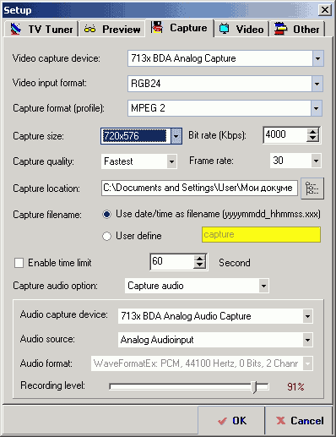Viewport: 336px width, 437px height.
Task: Click the television icon on Video tab
Action: click(224, 29)
